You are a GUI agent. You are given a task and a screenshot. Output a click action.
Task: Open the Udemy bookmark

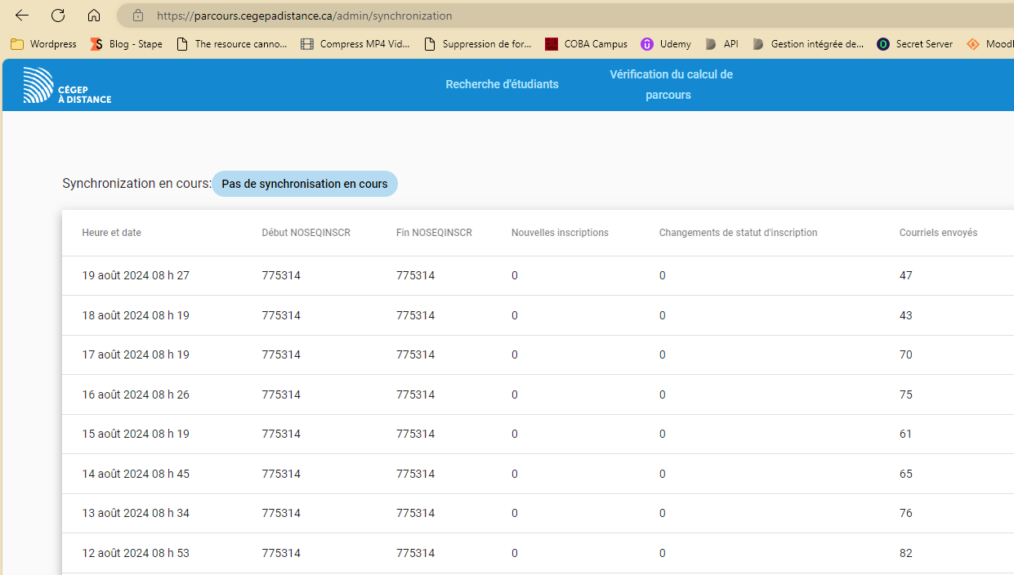click(x=666, y=44)
